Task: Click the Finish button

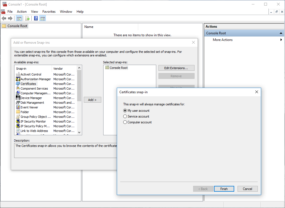Action: [224, 189]
